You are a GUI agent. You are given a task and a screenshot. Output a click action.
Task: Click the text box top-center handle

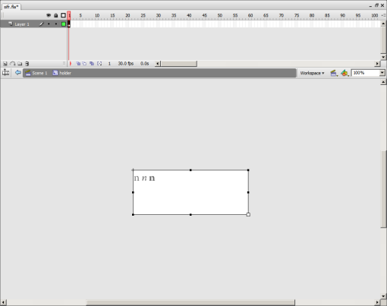(190, 170)
